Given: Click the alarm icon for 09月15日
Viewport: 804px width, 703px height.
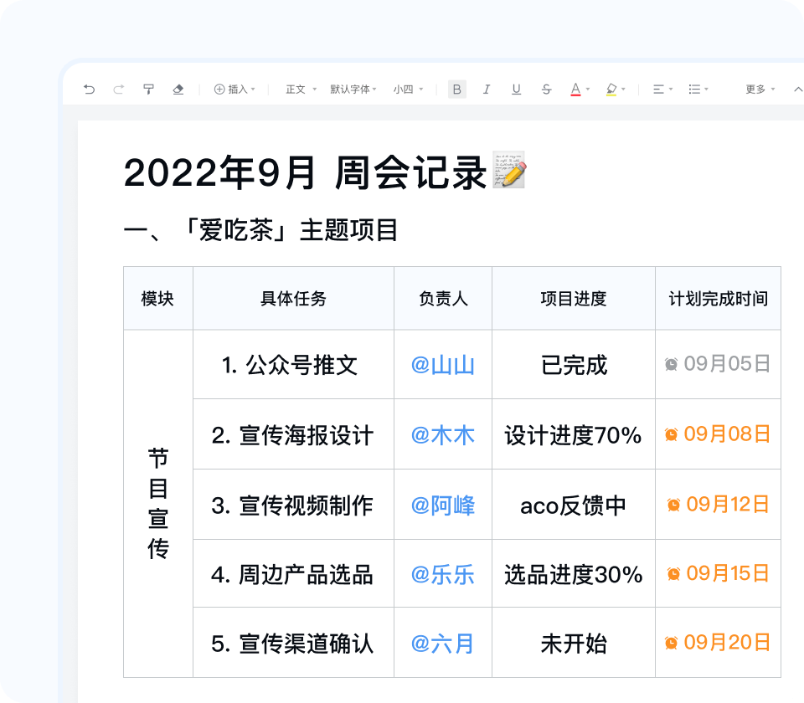Looking at the screenshot, I should (673, 574).
